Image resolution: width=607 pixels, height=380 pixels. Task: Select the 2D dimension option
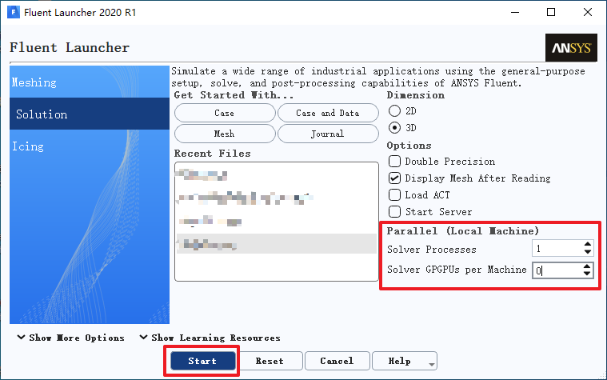tap(394, 111)
